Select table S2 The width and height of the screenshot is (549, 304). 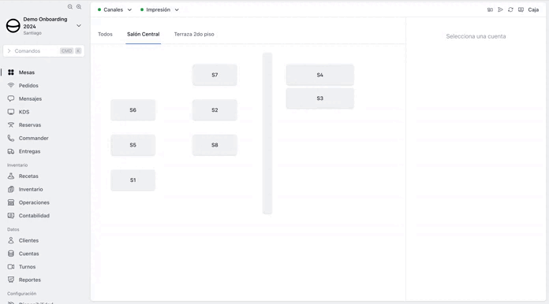coord(215,110)
